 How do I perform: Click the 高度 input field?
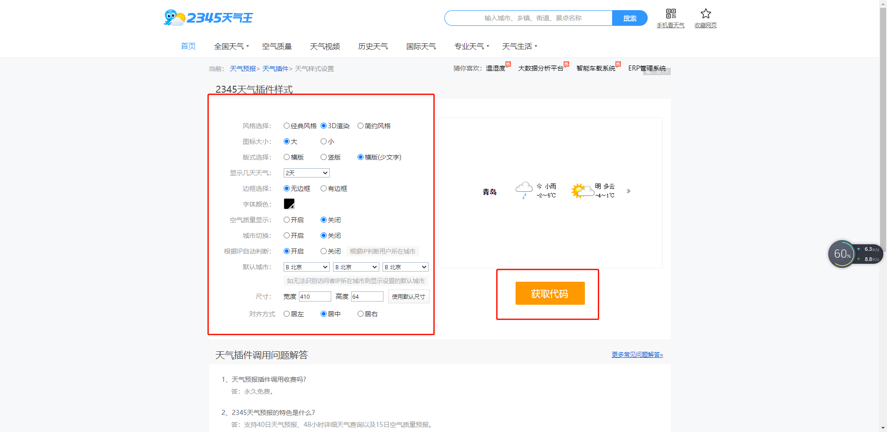coord(367,296)
